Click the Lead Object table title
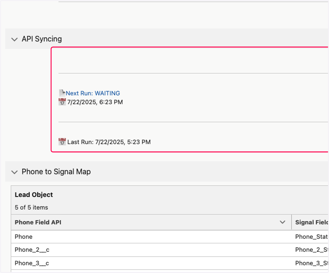Viewport: 329px width, 273px height. (x=34, y=195)
